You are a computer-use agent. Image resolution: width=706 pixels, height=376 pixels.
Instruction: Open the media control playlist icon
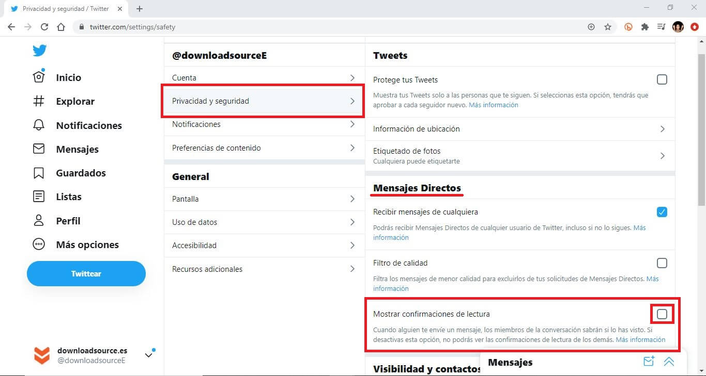point(661,27)
